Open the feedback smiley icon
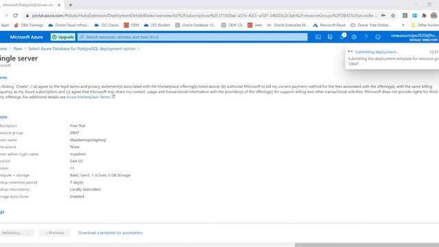Screen dimensions: 439x247 (378, 37)
